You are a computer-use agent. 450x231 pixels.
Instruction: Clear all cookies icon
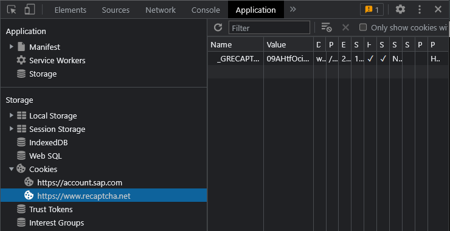[x=327, y=27]
